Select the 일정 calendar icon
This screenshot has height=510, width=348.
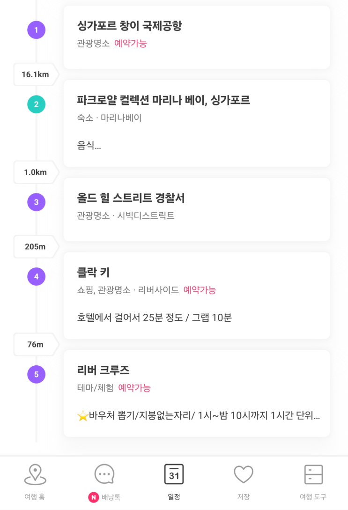tap(174, 474)
